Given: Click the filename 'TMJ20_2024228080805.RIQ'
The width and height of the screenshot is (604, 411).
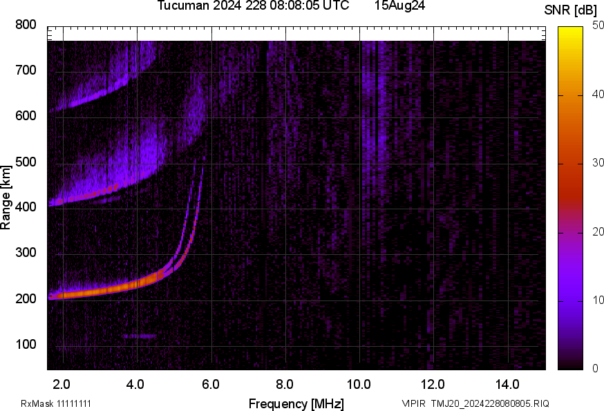Looking at the screenshot, I should 490,403.
